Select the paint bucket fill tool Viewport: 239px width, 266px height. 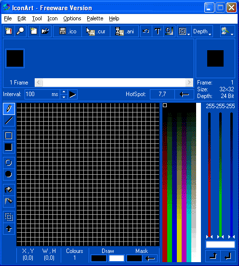coord(9,190)
